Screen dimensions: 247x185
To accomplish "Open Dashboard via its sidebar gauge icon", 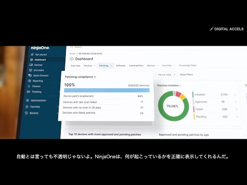I will 31,60.
